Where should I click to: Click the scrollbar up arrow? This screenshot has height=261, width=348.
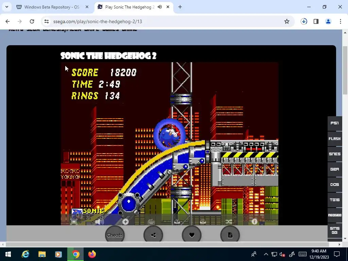click(345, 33)
